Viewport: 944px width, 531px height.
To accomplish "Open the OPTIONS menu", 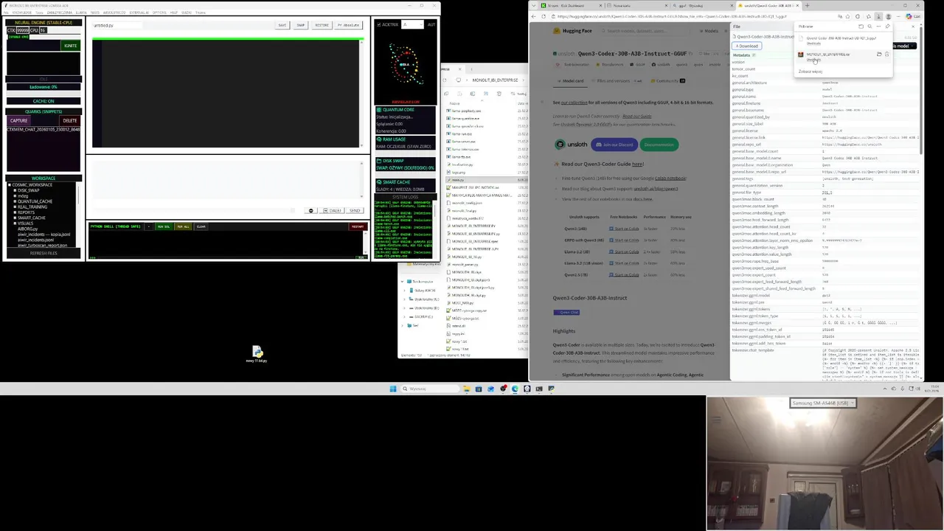I will [x=159, y=13].
